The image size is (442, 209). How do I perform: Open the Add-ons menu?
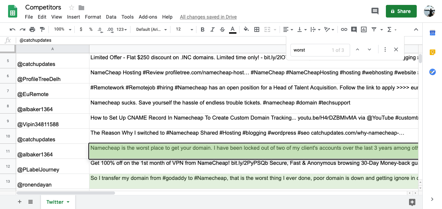coord(148,17)
